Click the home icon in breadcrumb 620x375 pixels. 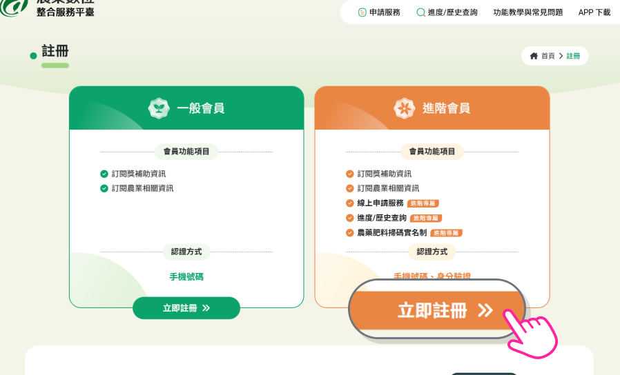pos(534,56)
